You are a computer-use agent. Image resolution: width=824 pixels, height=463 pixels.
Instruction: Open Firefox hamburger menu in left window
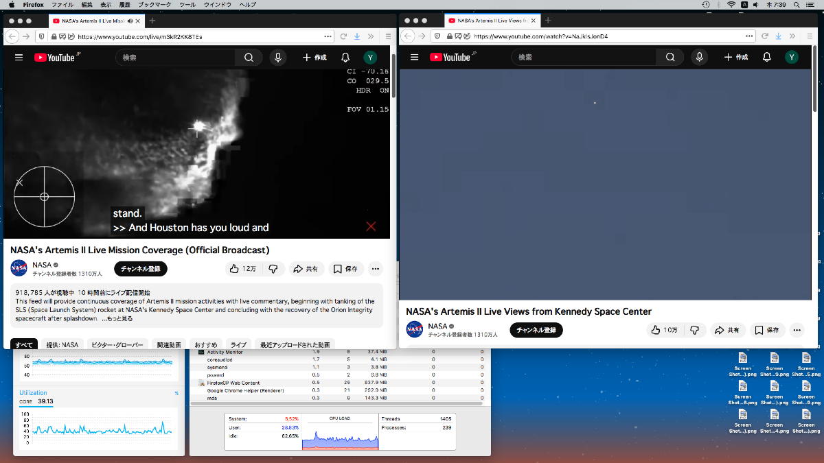pyautogui.click(x=388, y=36)
